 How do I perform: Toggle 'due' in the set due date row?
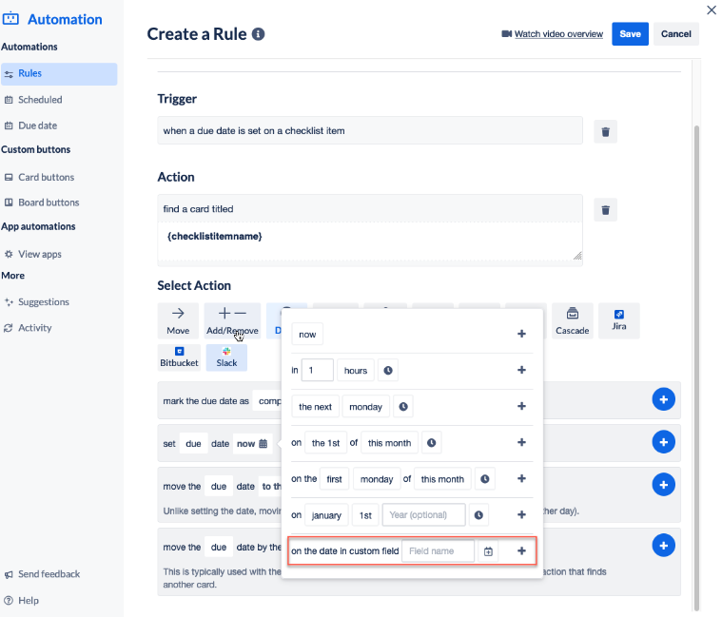[193, 444]
